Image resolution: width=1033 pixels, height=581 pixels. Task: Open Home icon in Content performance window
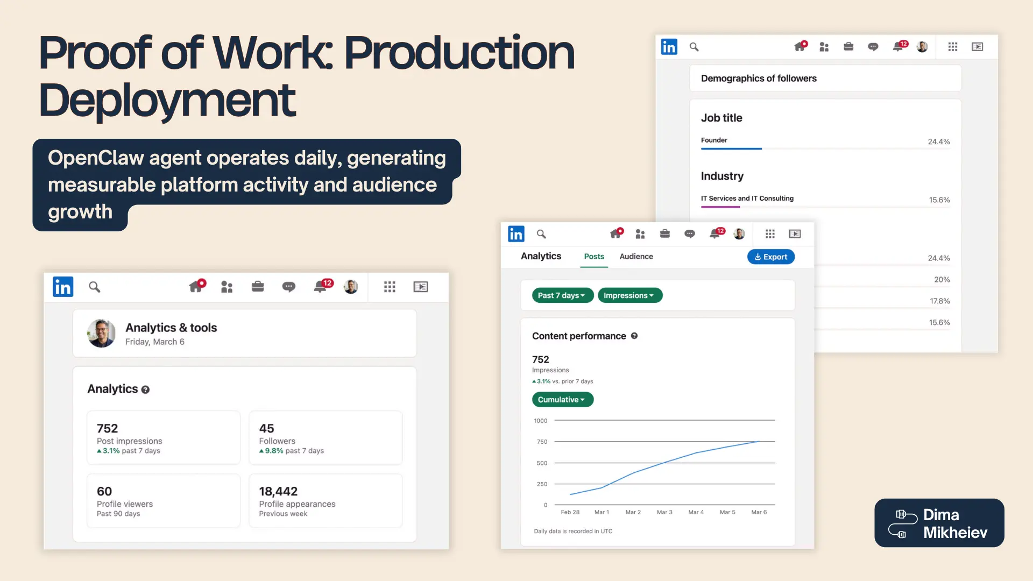[616, 233]
